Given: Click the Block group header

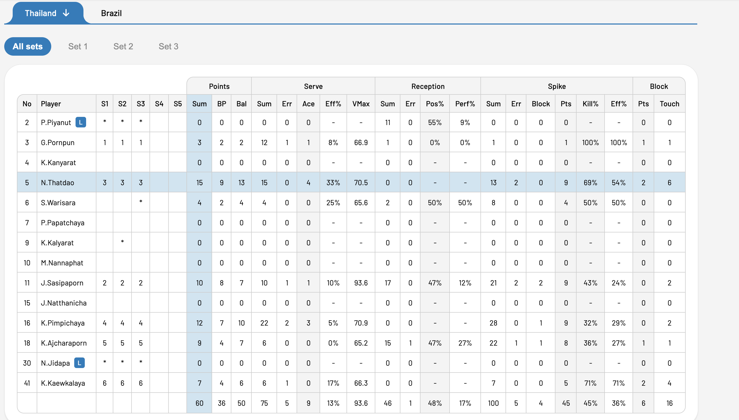Looking at the screenshot, I should pyautogui.click(x=659, y=86).
